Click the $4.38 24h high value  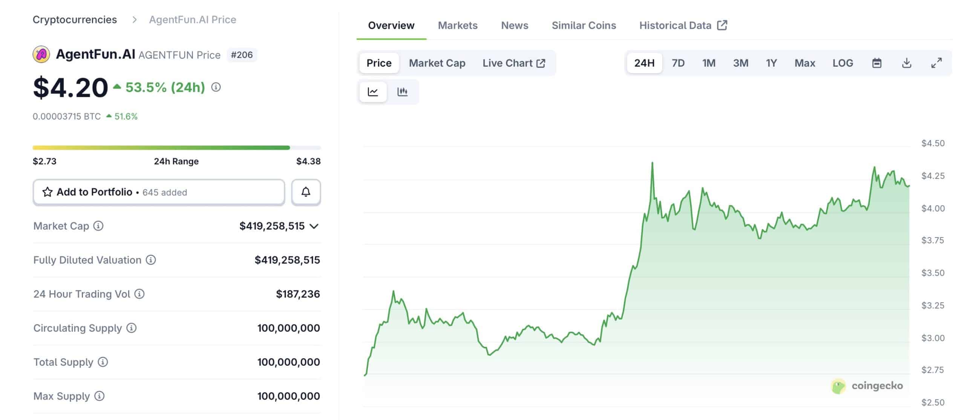pos(308,161)
